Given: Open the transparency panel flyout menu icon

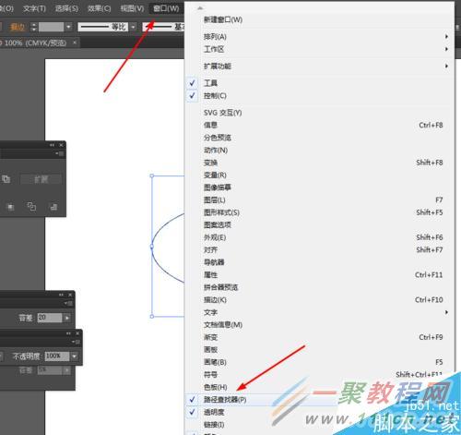Looking at the screenshot, I should (77, 342).
